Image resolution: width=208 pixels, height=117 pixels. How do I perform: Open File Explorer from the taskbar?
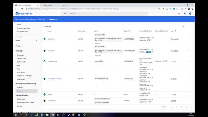coord(47,115)
